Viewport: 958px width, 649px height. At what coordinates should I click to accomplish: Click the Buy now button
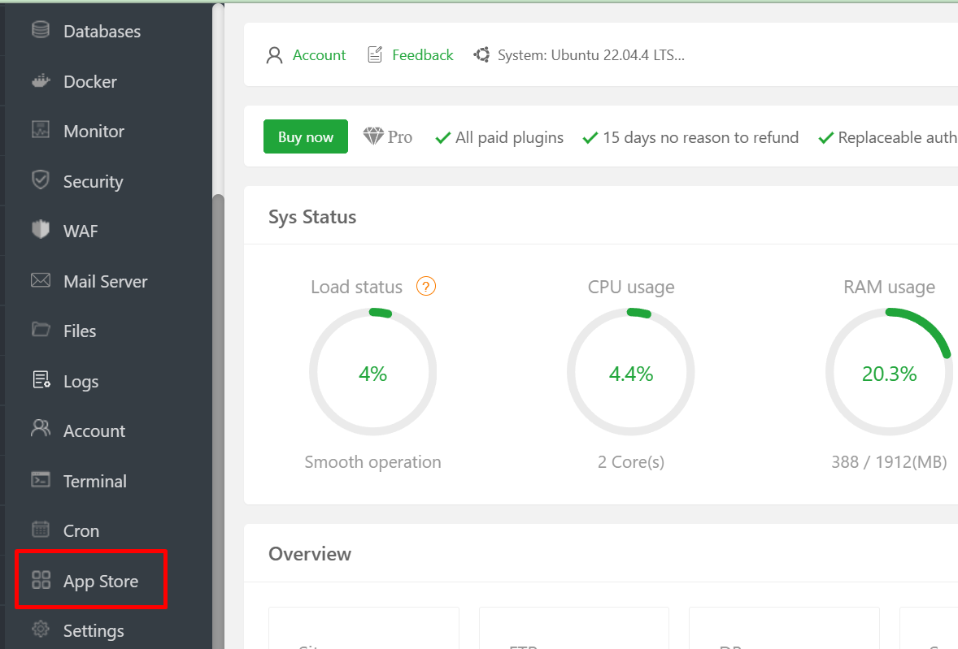click(x=305, y=136)
